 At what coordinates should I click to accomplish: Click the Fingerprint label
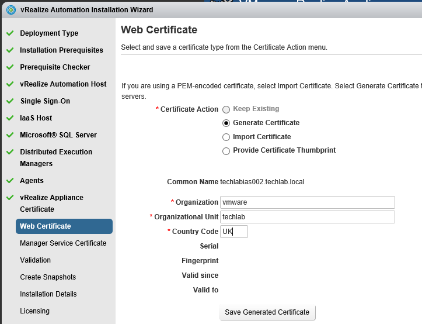pyautogui.click(x=200, y=261)
